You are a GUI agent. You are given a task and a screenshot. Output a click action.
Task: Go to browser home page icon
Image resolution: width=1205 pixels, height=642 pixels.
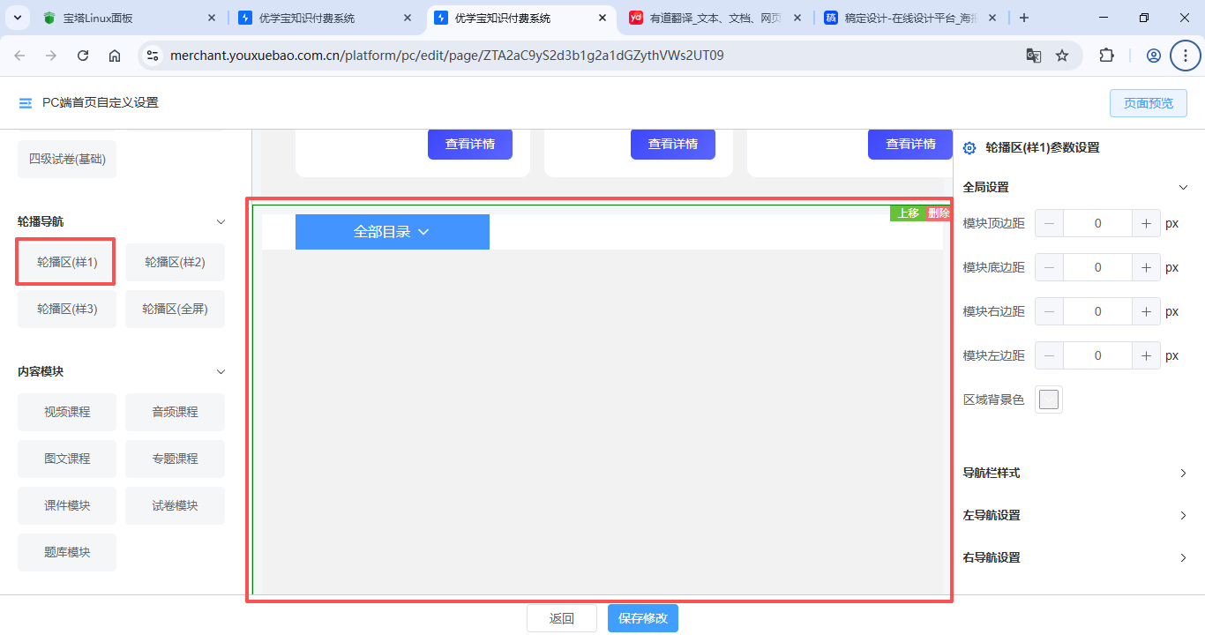(x=115, y=56)
